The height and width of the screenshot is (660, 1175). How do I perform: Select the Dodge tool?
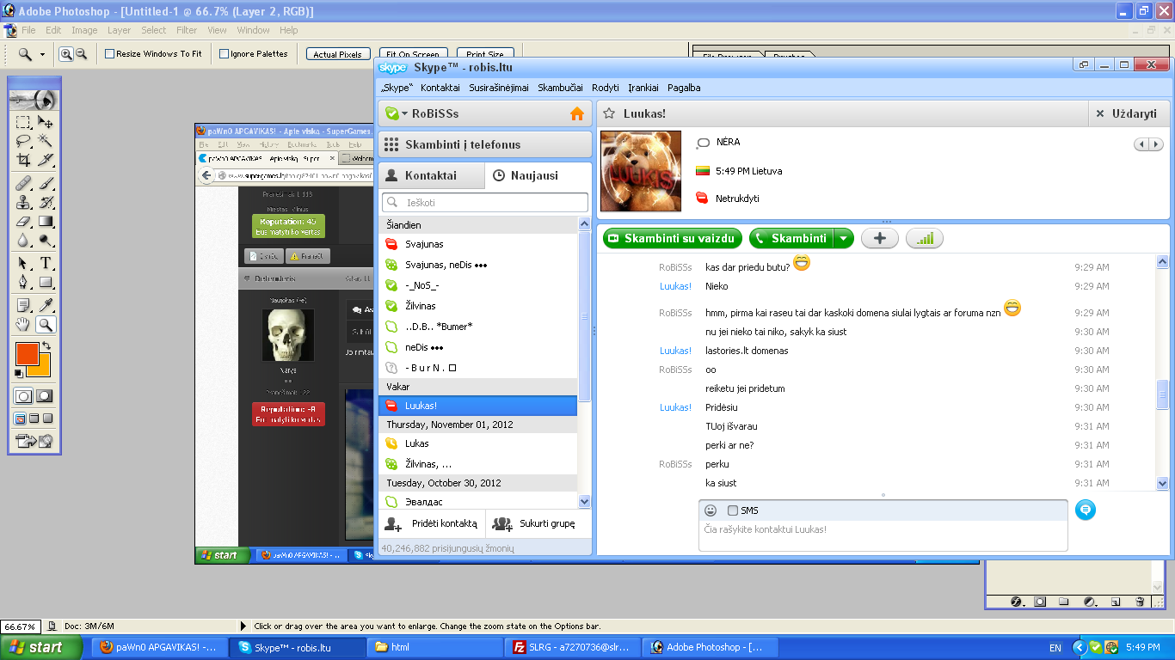[x=46, y=241]
